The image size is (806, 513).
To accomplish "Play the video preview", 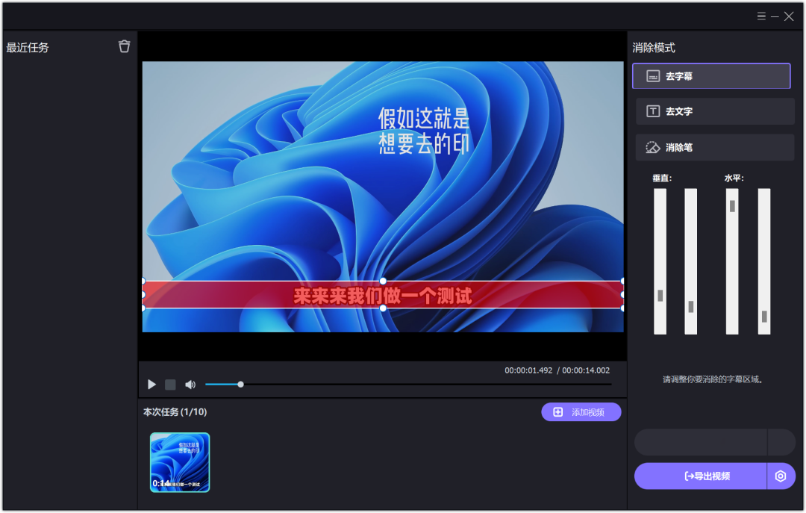I will [x=151, y=385].
